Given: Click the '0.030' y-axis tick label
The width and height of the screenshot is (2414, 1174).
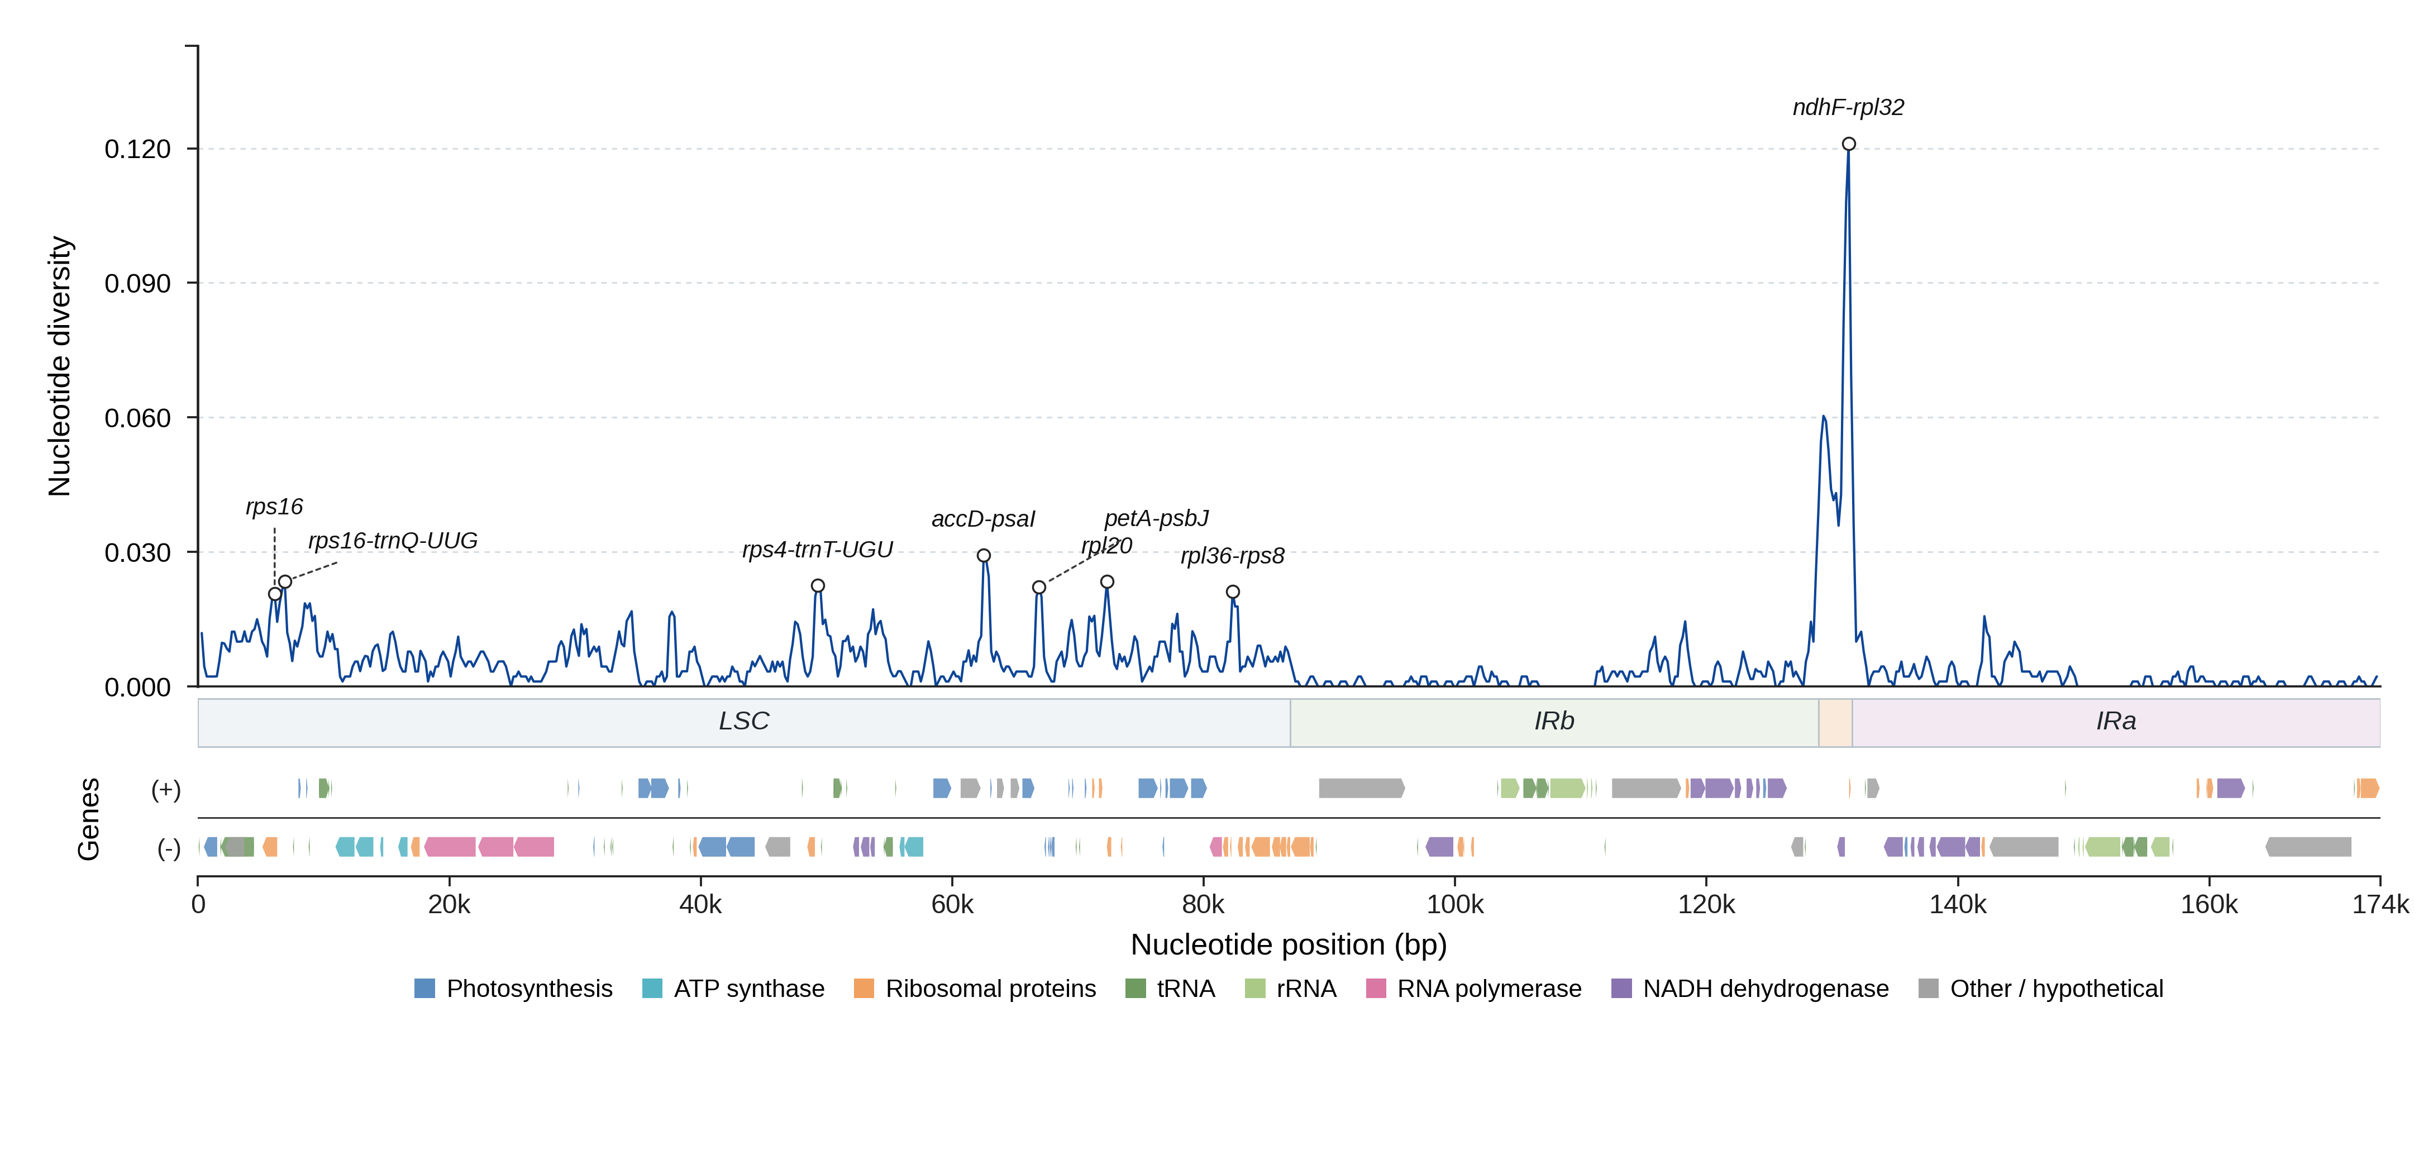Looking at the screenshot, I should pos(138,553).
